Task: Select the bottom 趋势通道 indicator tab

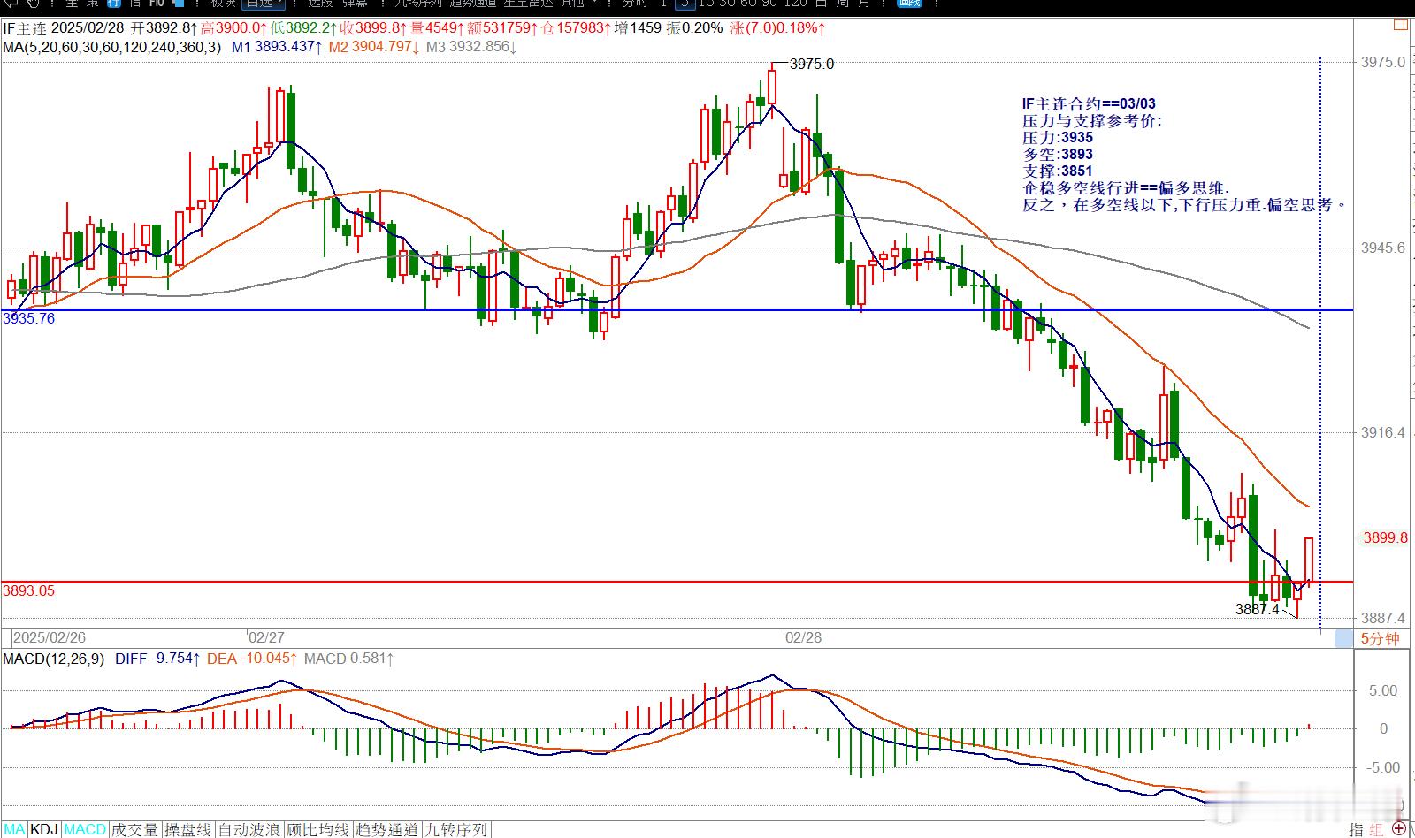Action: (387, 829)
